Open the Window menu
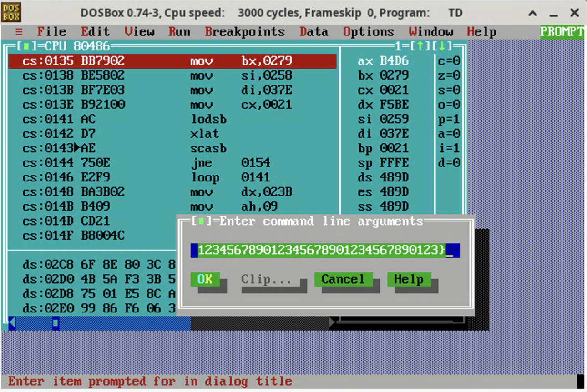The width and height of the screenshot is (587, 392). pyautogui.click(x=431, y=32)
